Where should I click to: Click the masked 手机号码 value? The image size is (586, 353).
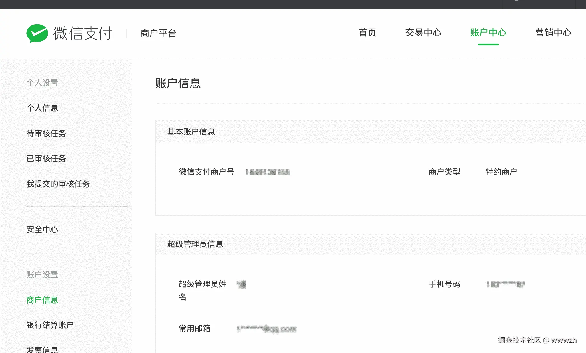point(505,284)
